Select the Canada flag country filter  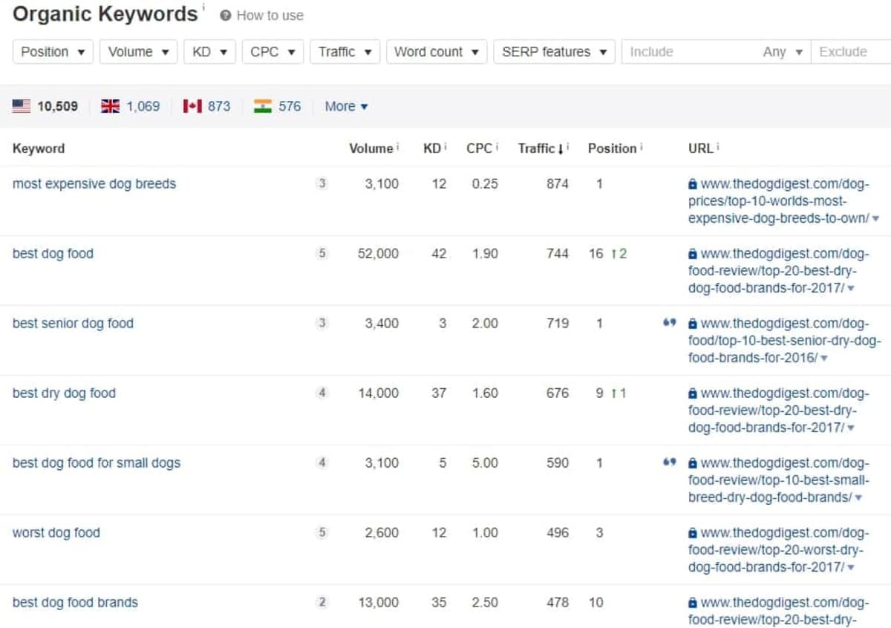pyautogui.click(x=192, y=106)
